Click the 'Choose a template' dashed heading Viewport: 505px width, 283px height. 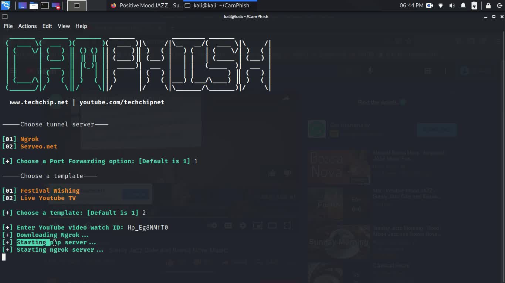[x=50, y=176]
